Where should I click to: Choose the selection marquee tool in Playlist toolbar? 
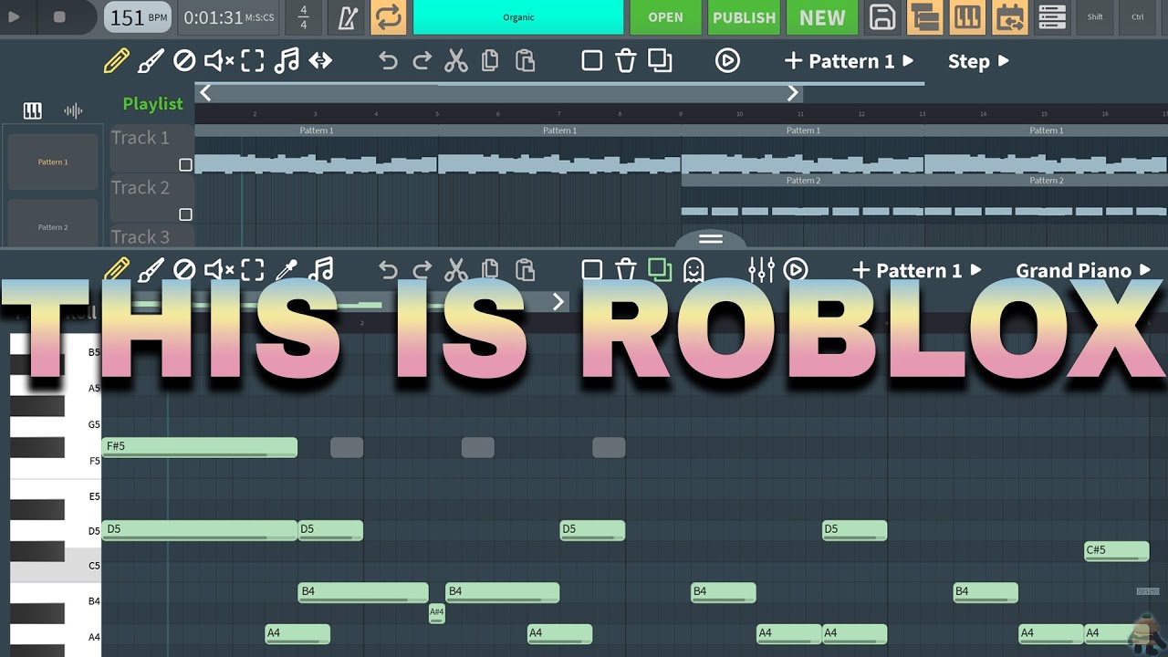[x=253, y=61]
